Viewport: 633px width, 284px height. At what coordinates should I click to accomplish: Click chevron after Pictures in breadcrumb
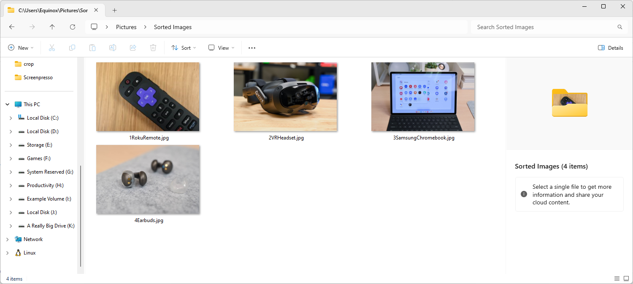pos(145,27)
